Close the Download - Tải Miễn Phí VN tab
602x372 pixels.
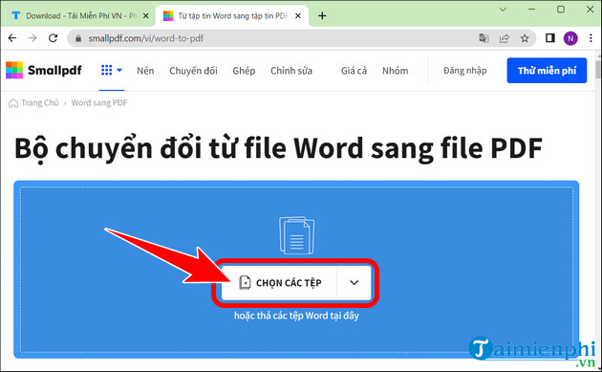click(x=145, y=16)
